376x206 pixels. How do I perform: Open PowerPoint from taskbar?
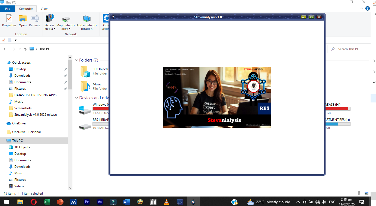tap(60, 202)
